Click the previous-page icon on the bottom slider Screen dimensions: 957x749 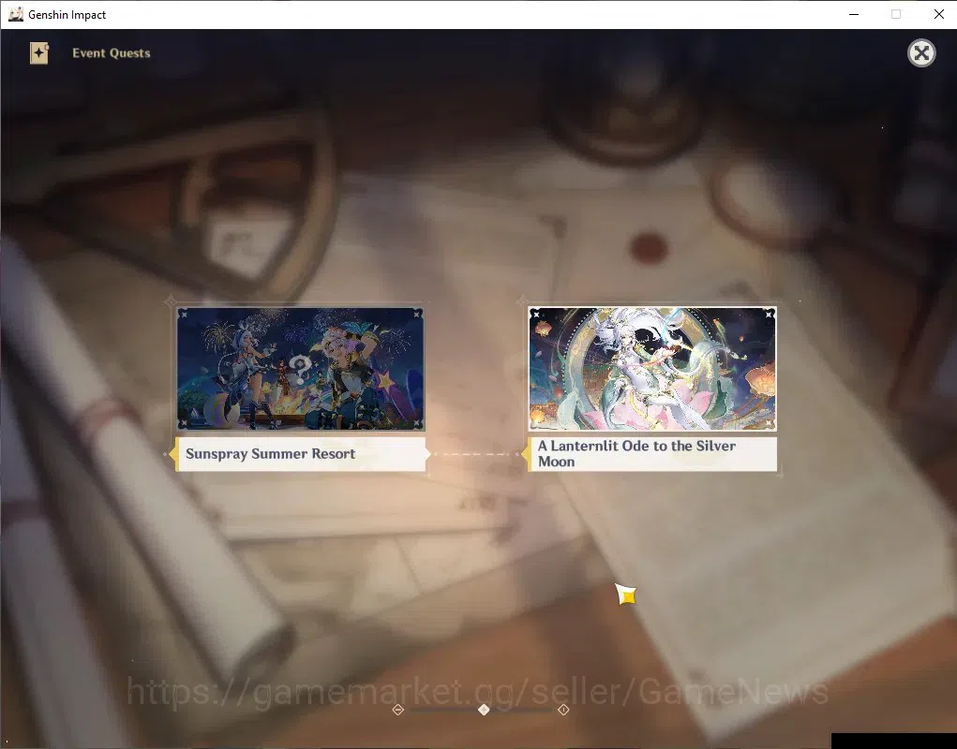tap(398, 710)
